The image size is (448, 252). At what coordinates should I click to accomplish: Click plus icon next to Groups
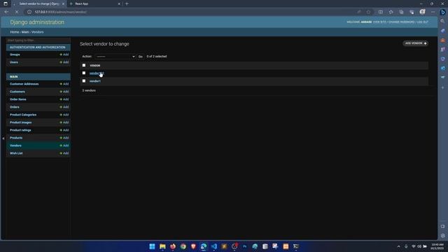(61, 55)
